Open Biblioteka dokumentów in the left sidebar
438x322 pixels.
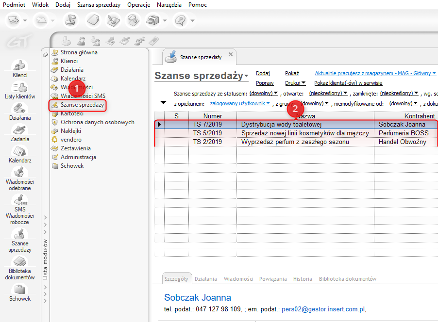20,267
